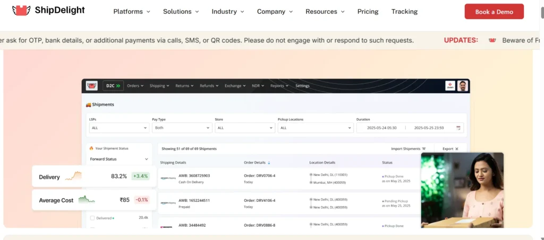This screenshot has height=240, width=544.
Task: Click the Export button
Action: (450, 149)
